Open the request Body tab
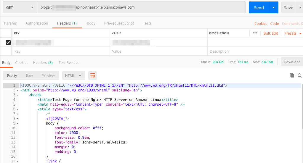 [91, 23]
